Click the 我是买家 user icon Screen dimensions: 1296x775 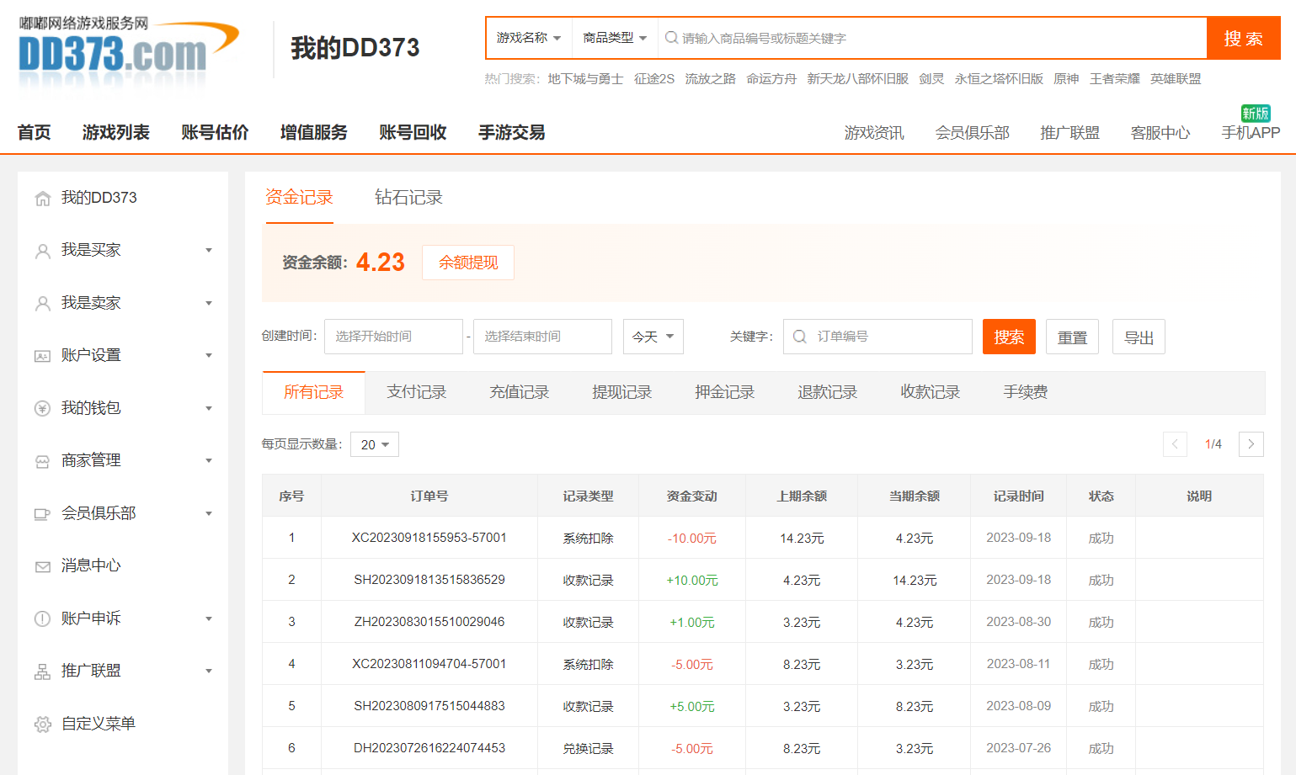(x=42, y=251)
